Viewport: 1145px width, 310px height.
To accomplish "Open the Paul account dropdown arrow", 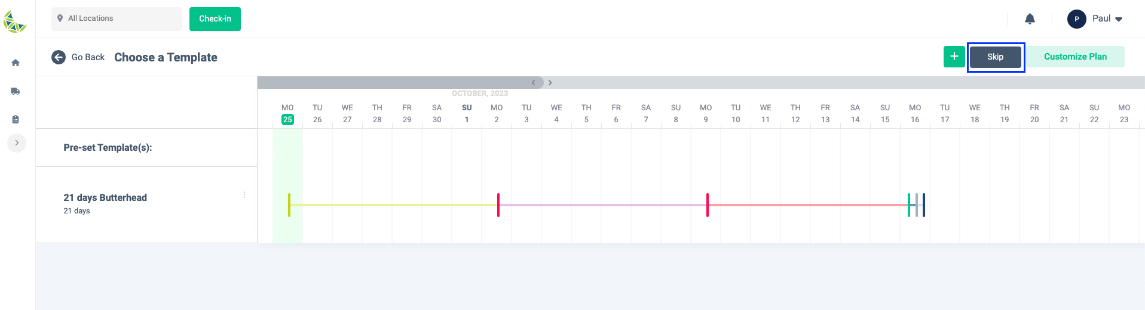I will pyautogui.click(x=1119, y=19).
